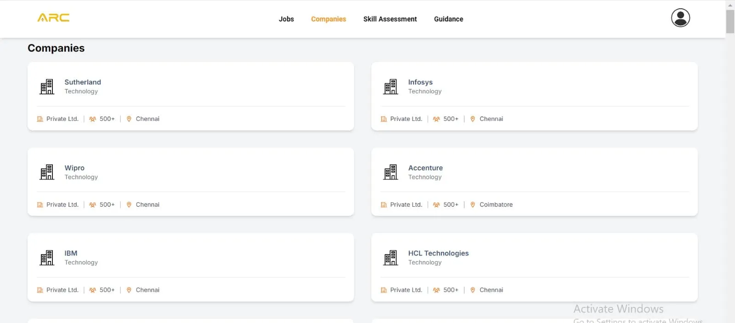Select the Companies menu item
735x323 pixels.
[x=328, y=19]
